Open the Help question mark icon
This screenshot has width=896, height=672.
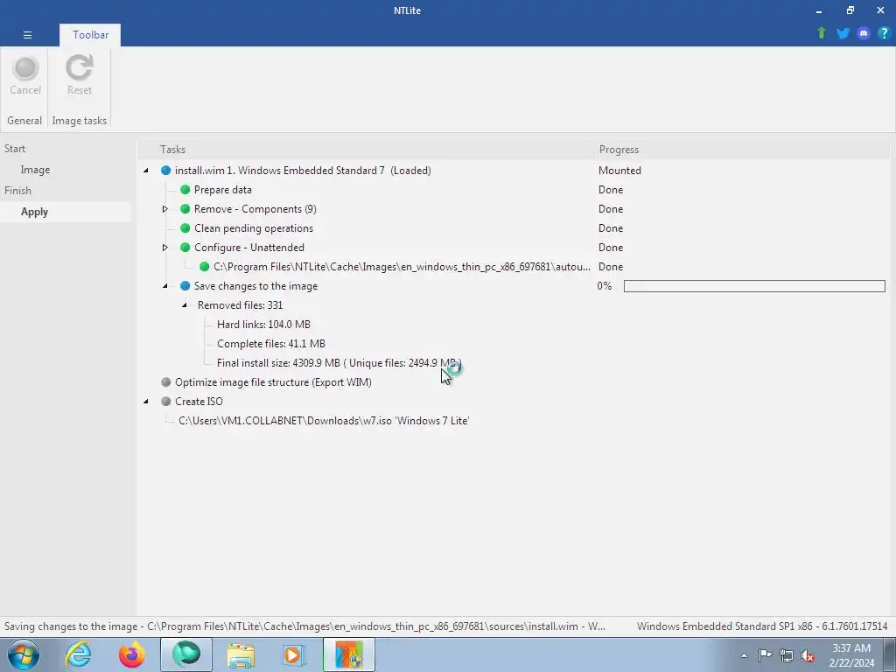pyautogui.click(x=884, y=33)
